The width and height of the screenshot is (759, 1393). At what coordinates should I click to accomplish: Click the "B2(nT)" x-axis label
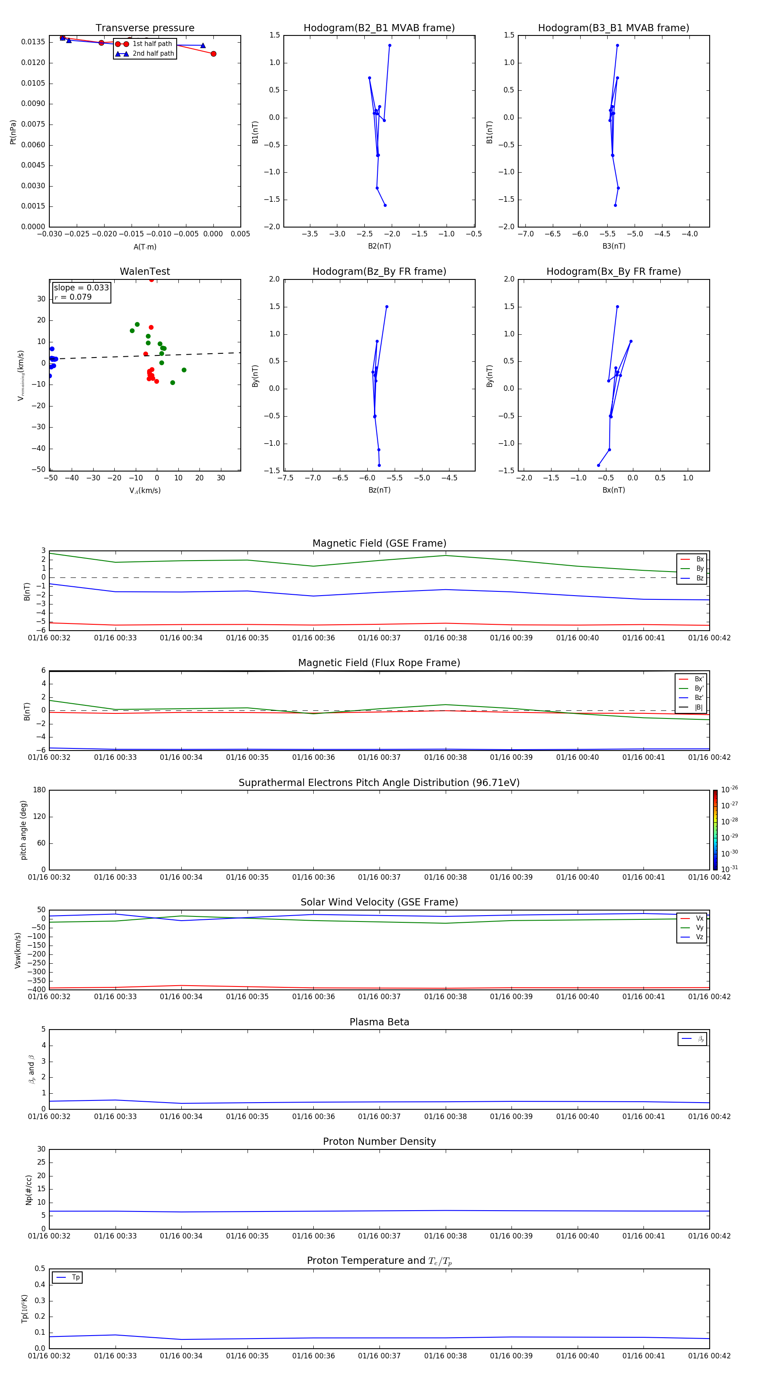(x=379, y=246)
